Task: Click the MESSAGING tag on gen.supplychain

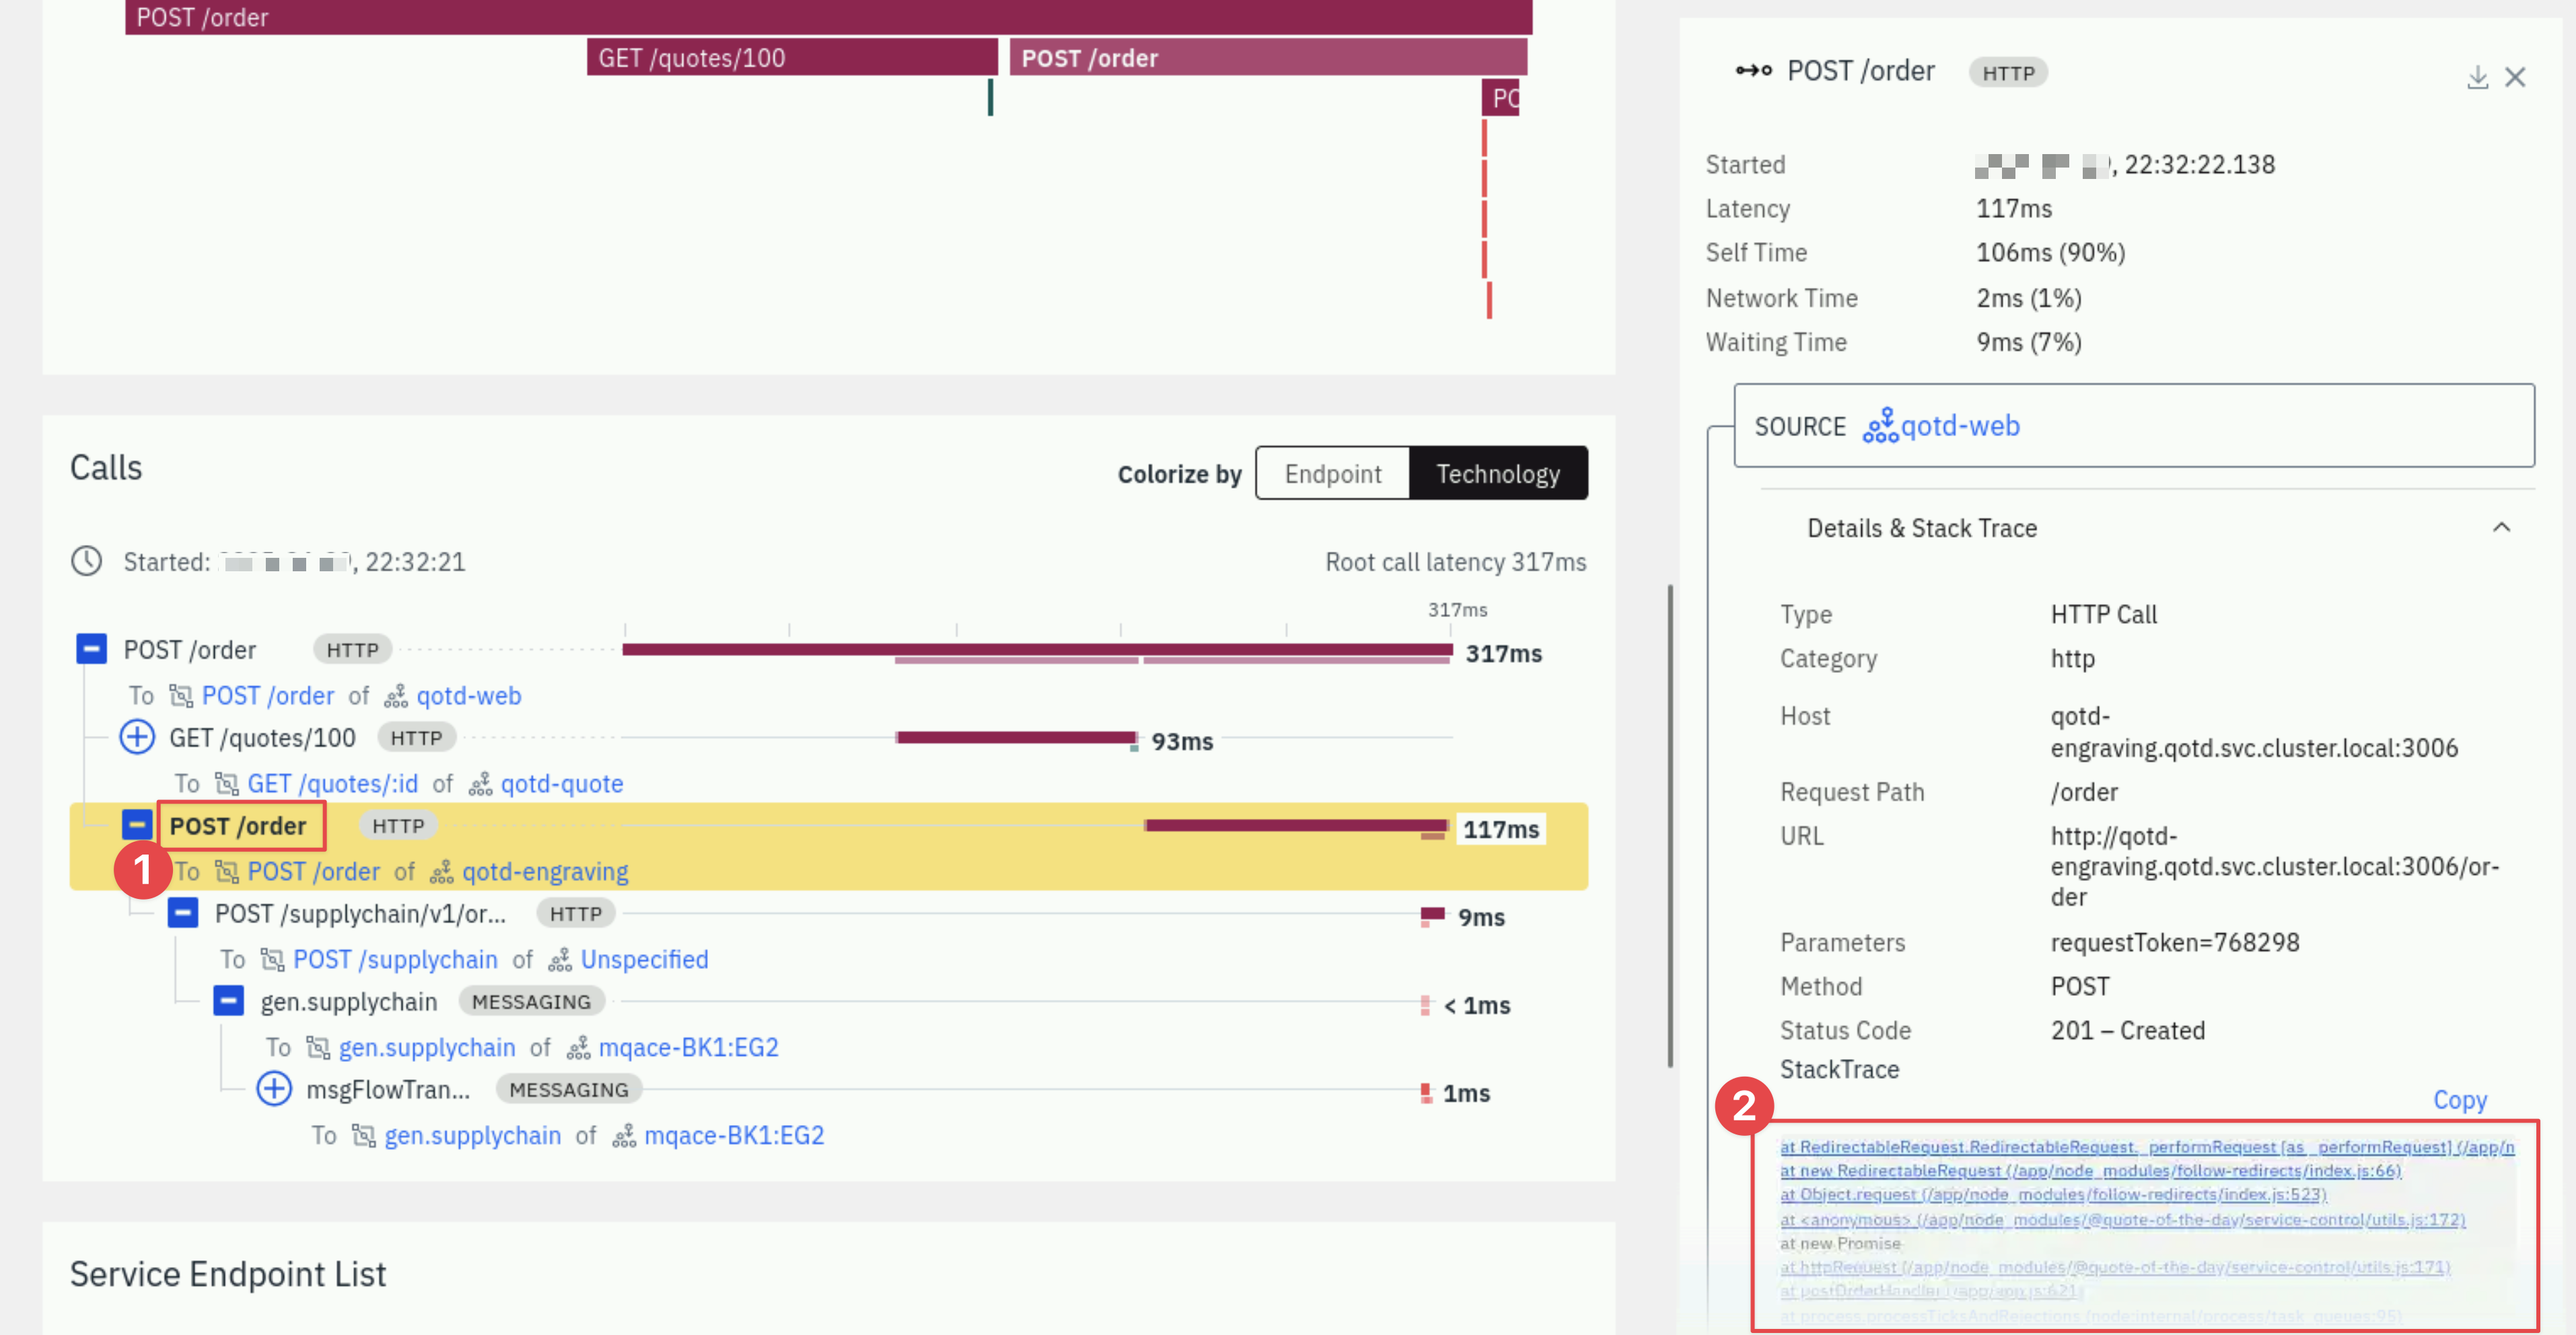Action: pos(531,1002)
